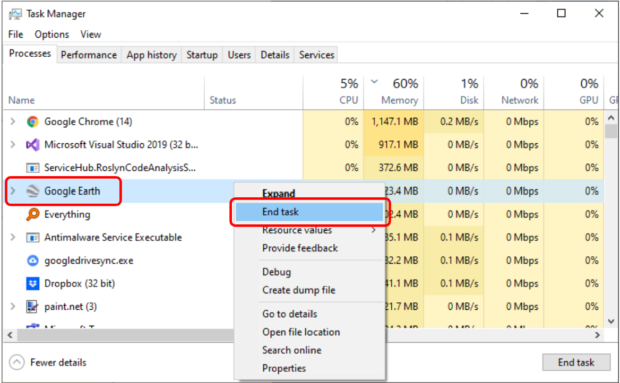Choose Search online
Screen dimensions: 620x383
(292, 350)
